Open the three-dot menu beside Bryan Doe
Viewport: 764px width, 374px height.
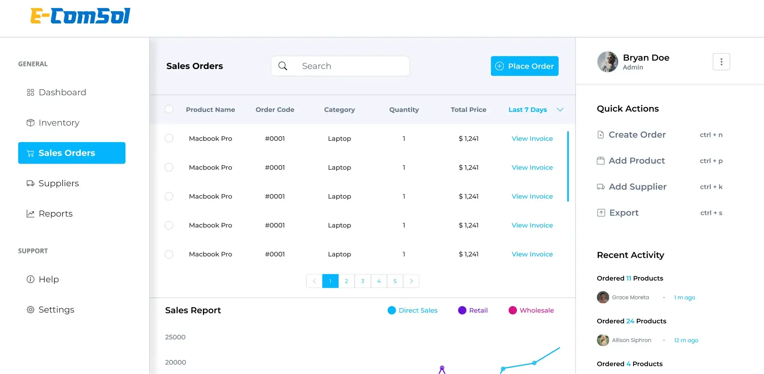pyautogui.click(x=721, y=62)
